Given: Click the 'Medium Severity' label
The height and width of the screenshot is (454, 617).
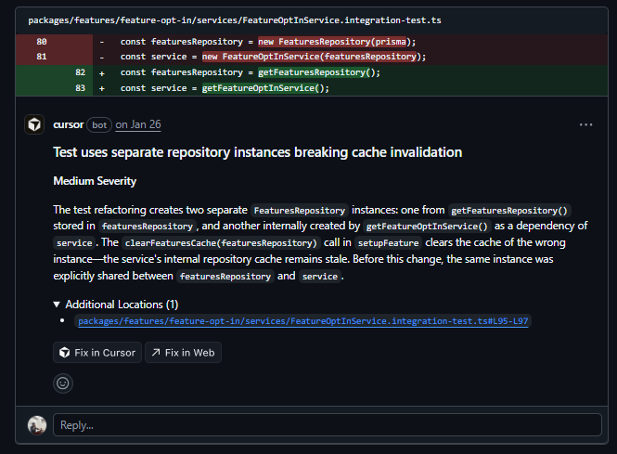Looking at the screenshot, I should [x=95, y=181].
